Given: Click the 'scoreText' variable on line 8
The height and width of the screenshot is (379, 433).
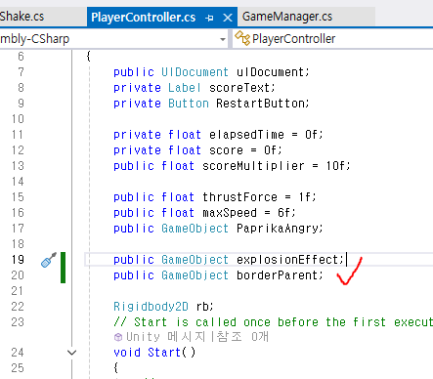Looking at the screenshot, I should pyautogui.click(x=239, y=88).
